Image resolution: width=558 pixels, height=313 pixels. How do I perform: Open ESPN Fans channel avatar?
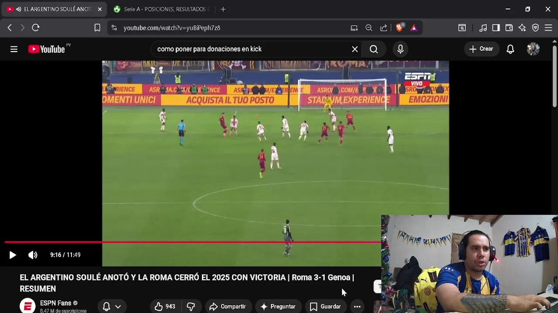[x=27, y=306]
